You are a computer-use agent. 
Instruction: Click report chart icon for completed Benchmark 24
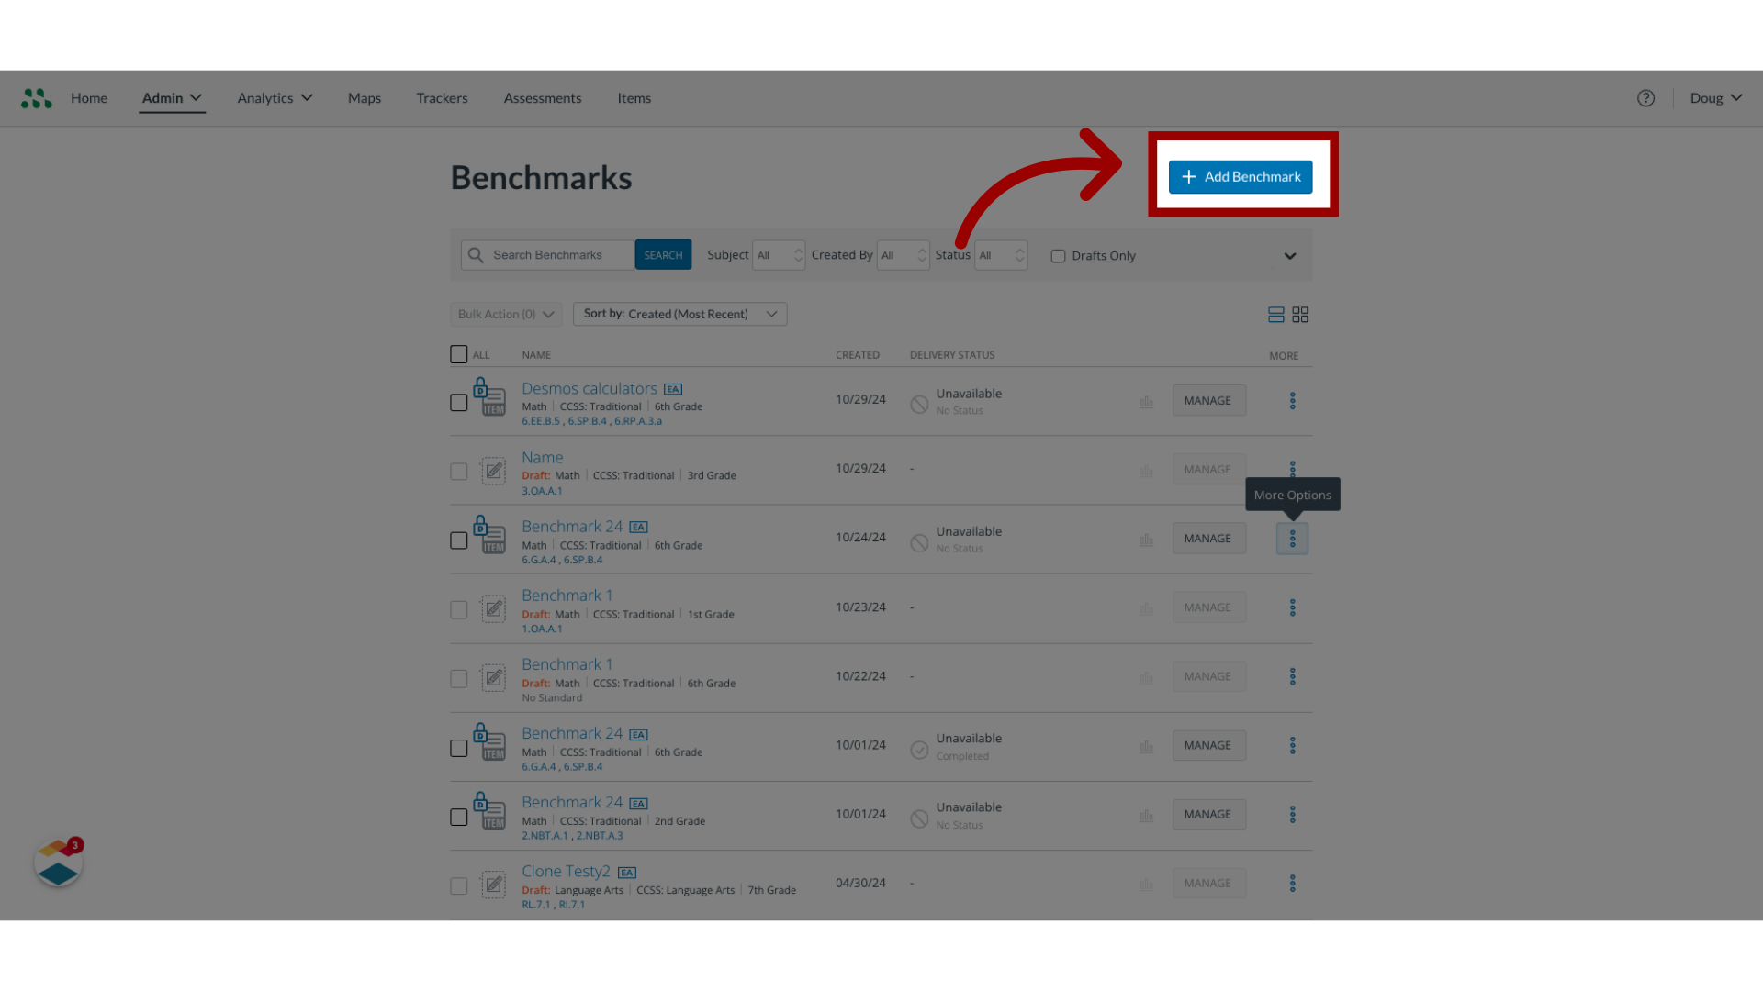(x=1146, y=746)
